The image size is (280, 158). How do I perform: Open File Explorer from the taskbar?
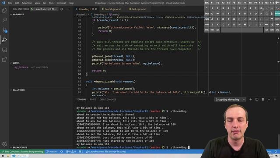[8, 156]
